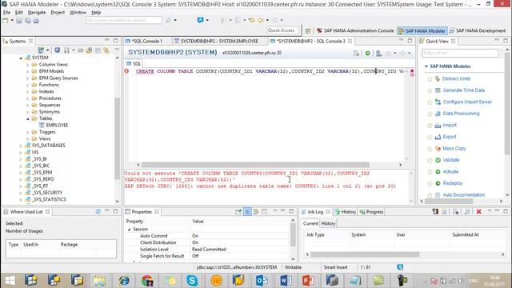This screenshot has width=512, height=288.
Task: Switch to the Progress tab
Action: click(371, 212)
